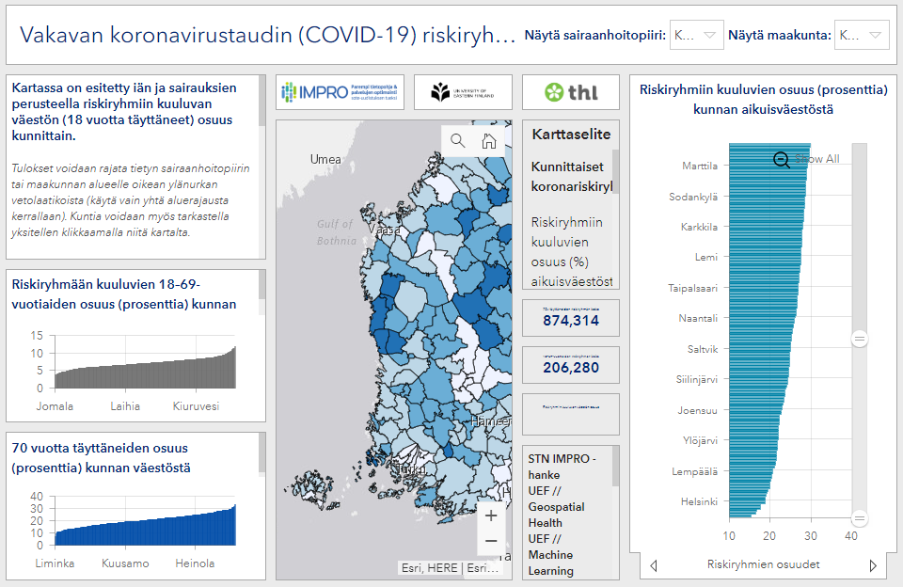Select the 206,280 indicator value
Screen dimensions: 903x587
coord(571,368)
